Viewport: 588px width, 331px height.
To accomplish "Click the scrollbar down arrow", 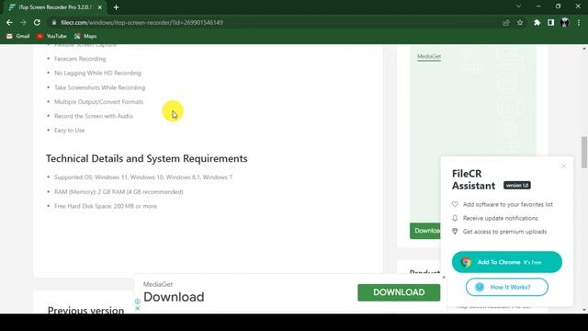I will [584, 310].
